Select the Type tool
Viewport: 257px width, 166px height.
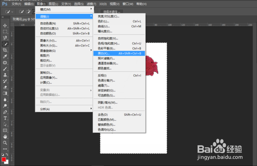(x=6, y=118)
